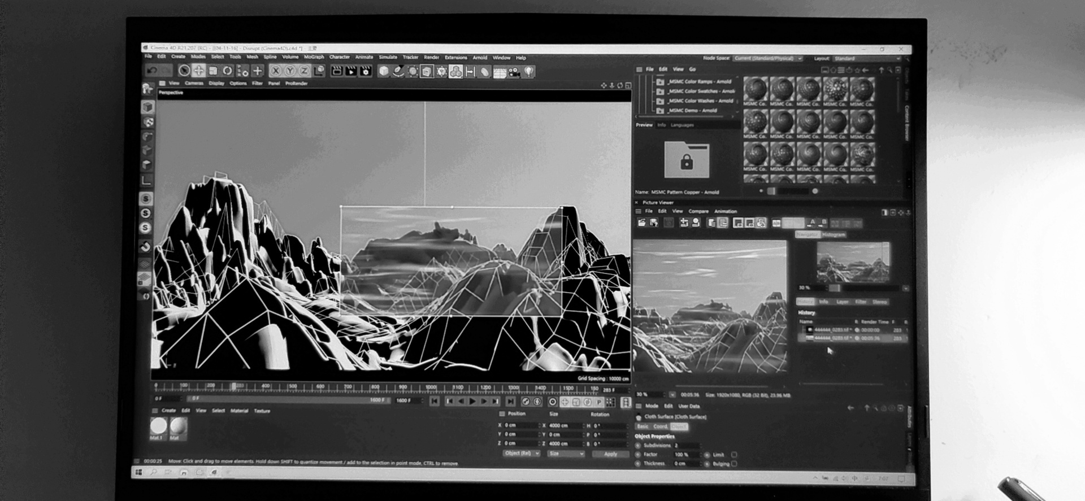Screen dimensions: 1085x501
Task: Open viewport Cameras menu
Action: coord(194,83)
